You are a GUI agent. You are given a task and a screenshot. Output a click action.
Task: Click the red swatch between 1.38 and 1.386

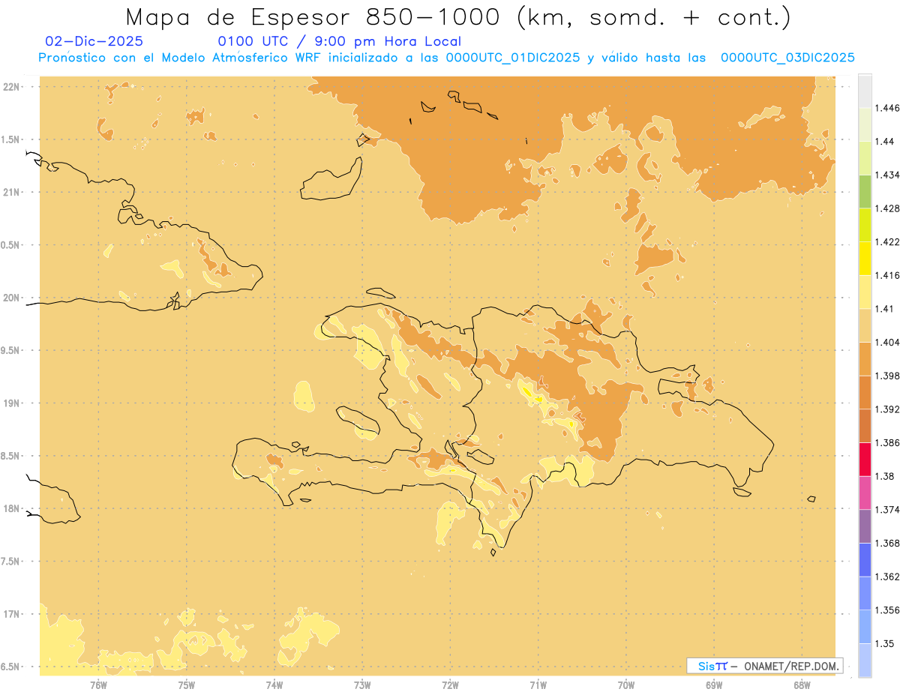point(865,459)
